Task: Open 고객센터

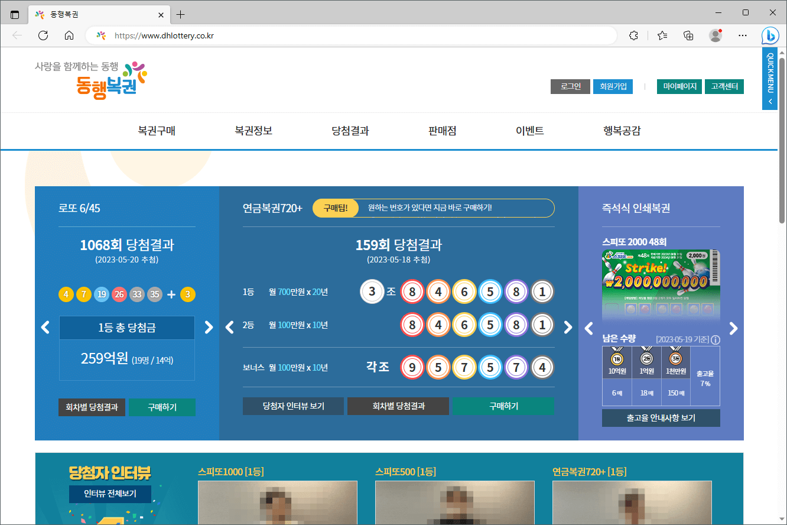Action: pyautogui.click(x=724, y=86)
